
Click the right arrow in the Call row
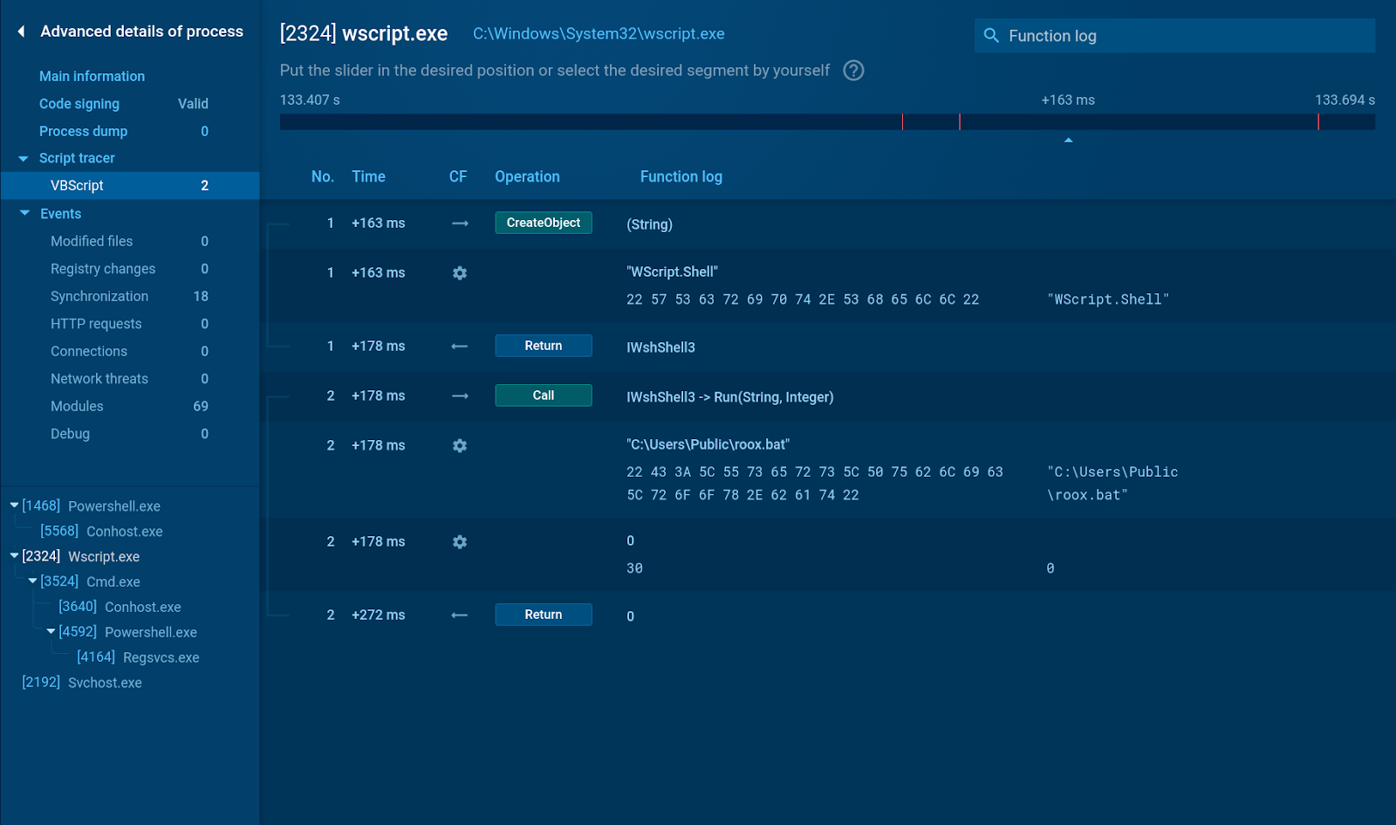click(460, 396)
